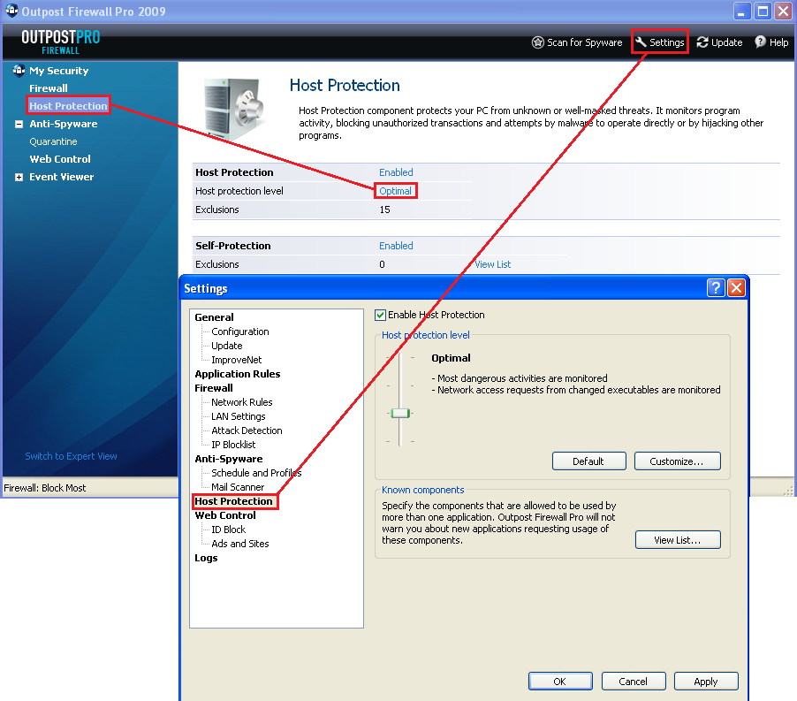
Task: Collapse the Anti-Spyware sidebar node
Action: 19,124
